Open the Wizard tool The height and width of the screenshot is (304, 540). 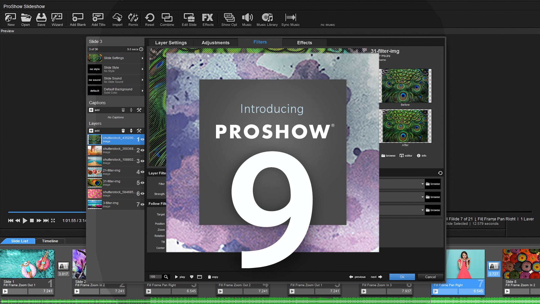pyautogui.click(x=57, y=19)
